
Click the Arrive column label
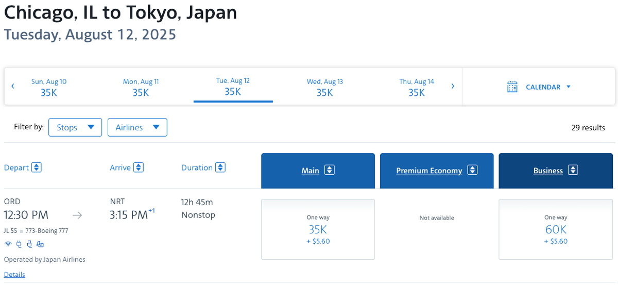click(121, 167)
